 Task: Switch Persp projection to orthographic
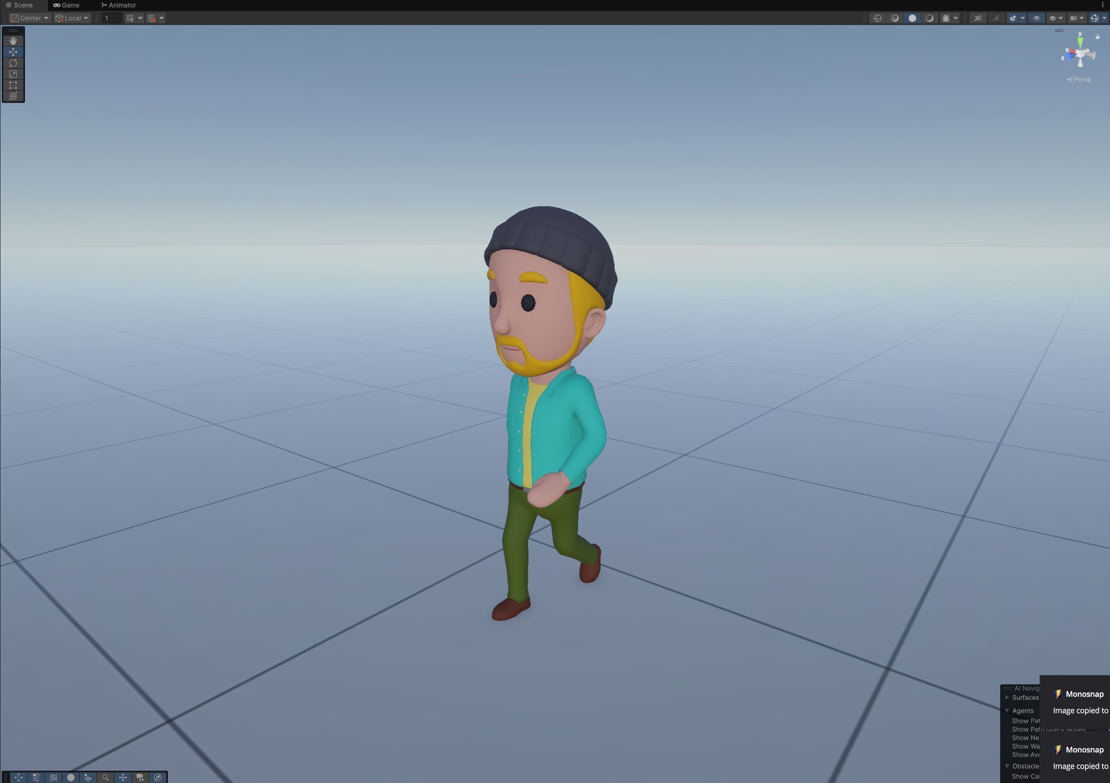pyautogui.click(x=1079, y=79)
